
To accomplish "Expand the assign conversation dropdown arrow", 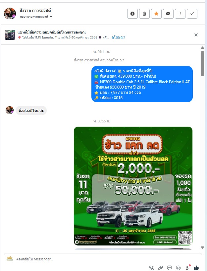I will point(51,17).
